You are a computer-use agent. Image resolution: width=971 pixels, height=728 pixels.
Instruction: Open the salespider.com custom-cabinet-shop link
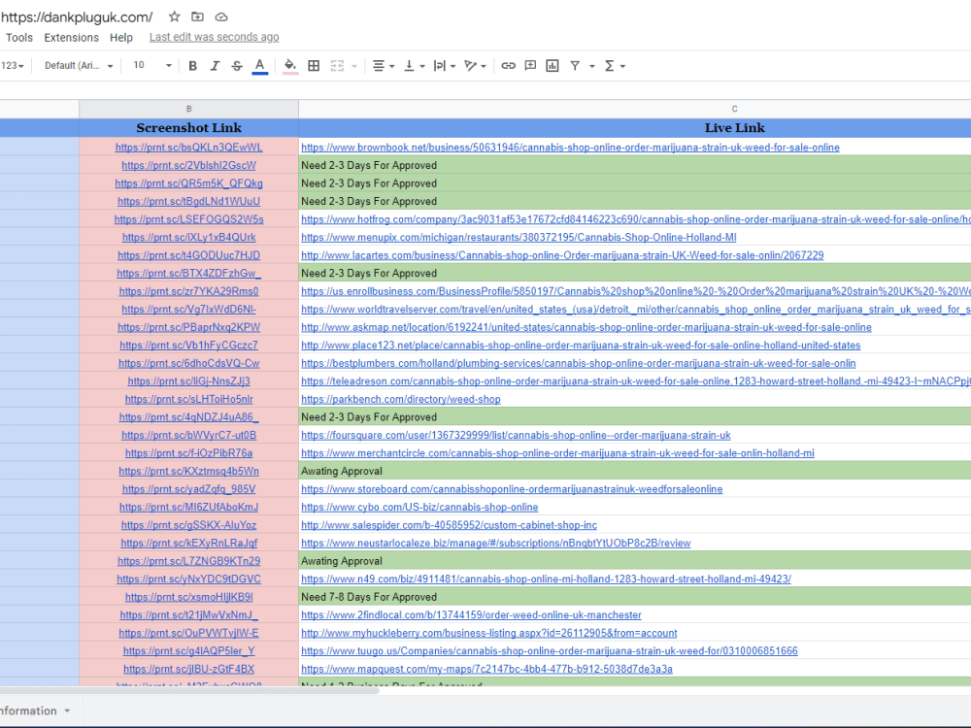(449, 525)
